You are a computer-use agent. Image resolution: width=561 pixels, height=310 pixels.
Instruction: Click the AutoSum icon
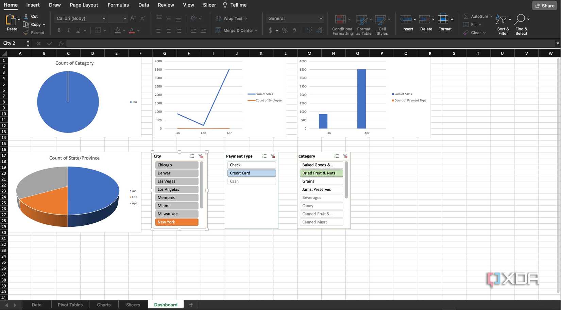coord(466,16)
